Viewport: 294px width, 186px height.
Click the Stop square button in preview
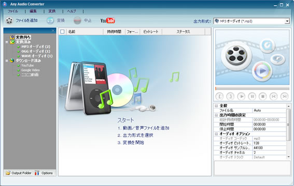coord(263,97)
